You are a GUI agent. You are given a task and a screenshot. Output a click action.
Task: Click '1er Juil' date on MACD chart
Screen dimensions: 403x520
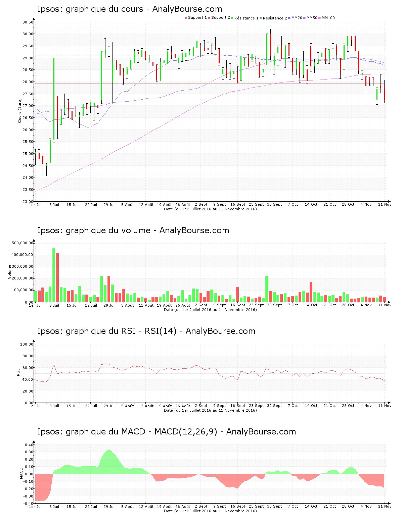36,507
